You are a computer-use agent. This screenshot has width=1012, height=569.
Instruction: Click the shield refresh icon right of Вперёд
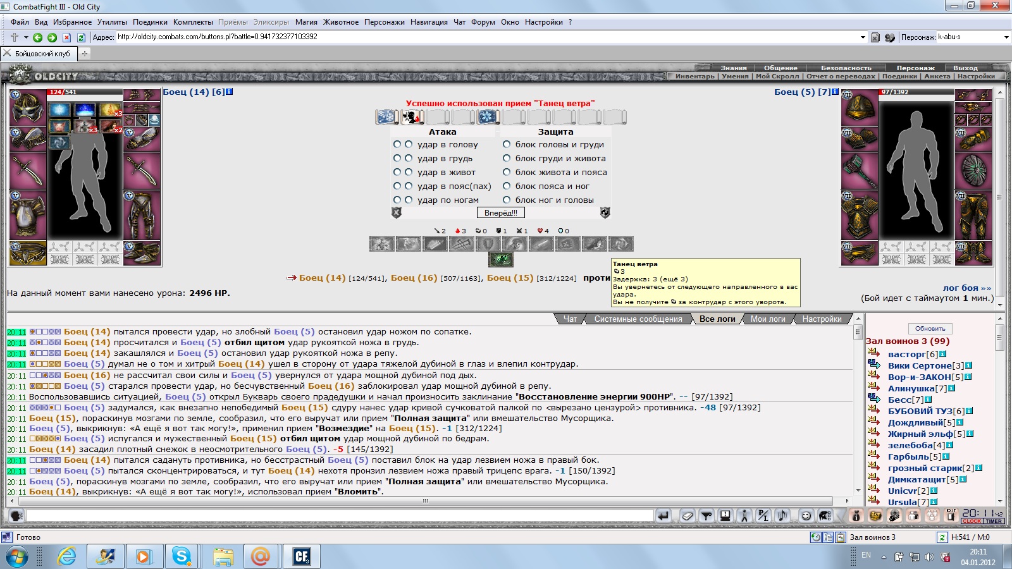pos(605,212)
